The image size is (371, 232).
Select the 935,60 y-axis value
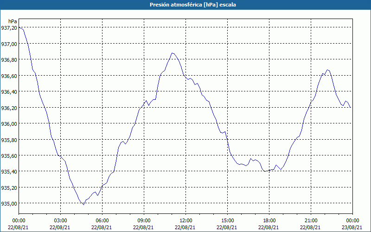coord(9,156)
